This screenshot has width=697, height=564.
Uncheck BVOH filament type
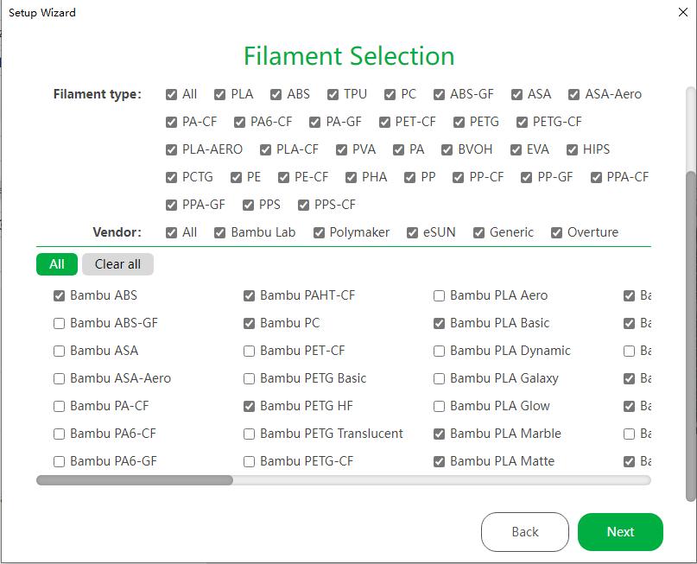point(447,149)
